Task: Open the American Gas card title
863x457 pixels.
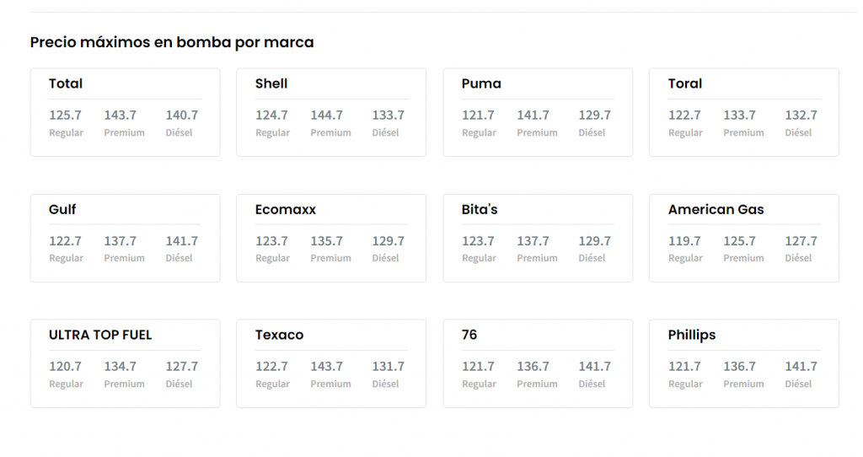Action: point(716,209)
